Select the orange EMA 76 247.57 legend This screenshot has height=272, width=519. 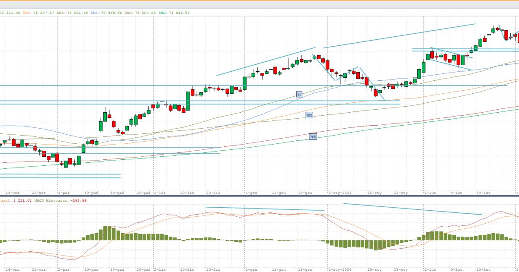coord(38,13)
